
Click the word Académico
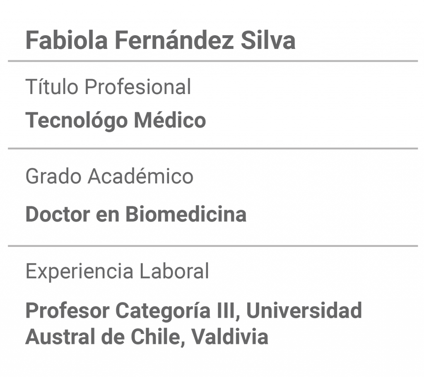click(141, 176)
